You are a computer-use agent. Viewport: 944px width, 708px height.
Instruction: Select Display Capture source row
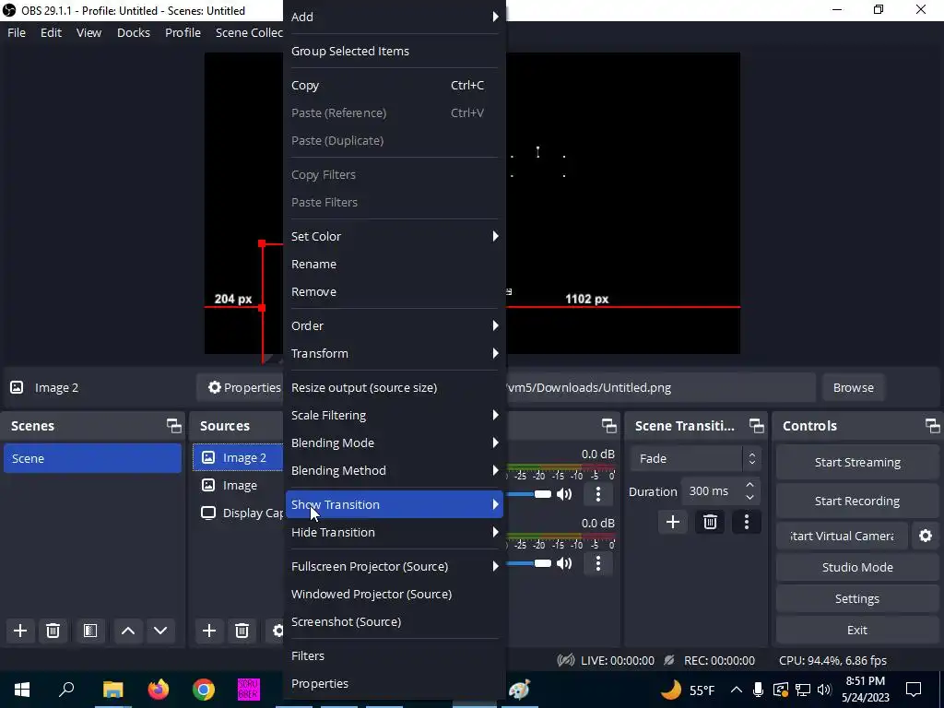[x=239, y=513]
